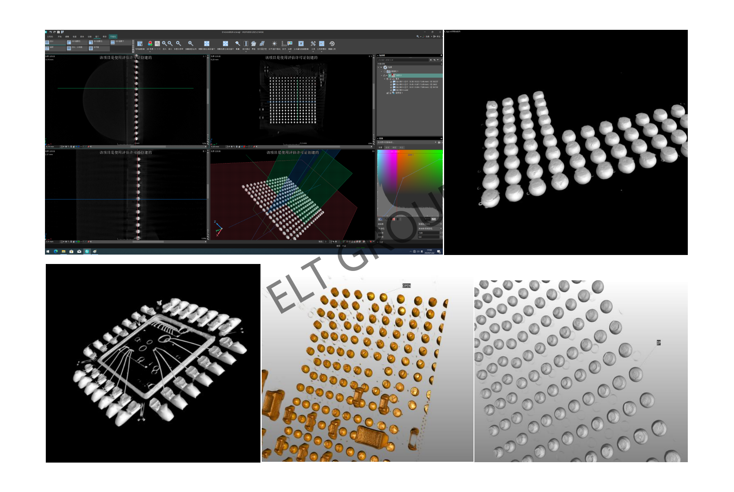Expand the 摄像机 1 tree node arrow

tap(382, 72)
